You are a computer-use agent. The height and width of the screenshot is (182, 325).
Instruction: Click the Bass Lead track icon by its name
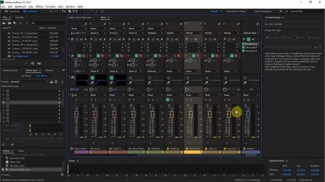[187, 149]
